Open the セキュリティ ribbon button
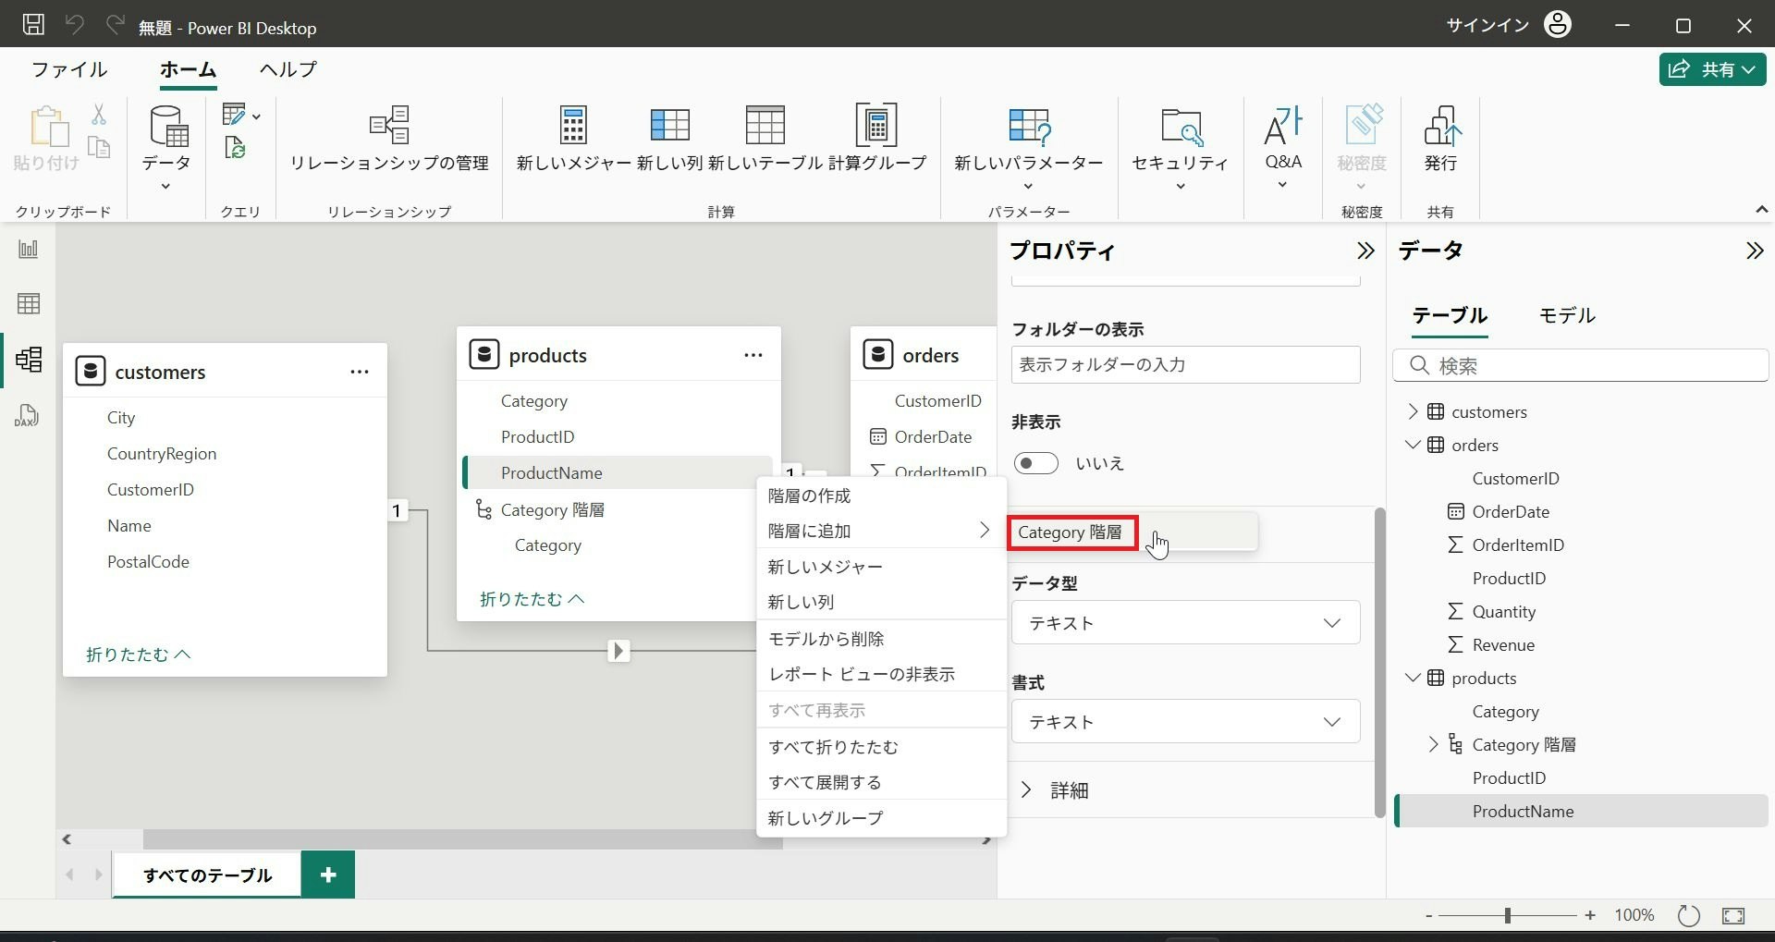This screenshot has width=1775, height=942. pyautogui.click(x=1181, y=148)
